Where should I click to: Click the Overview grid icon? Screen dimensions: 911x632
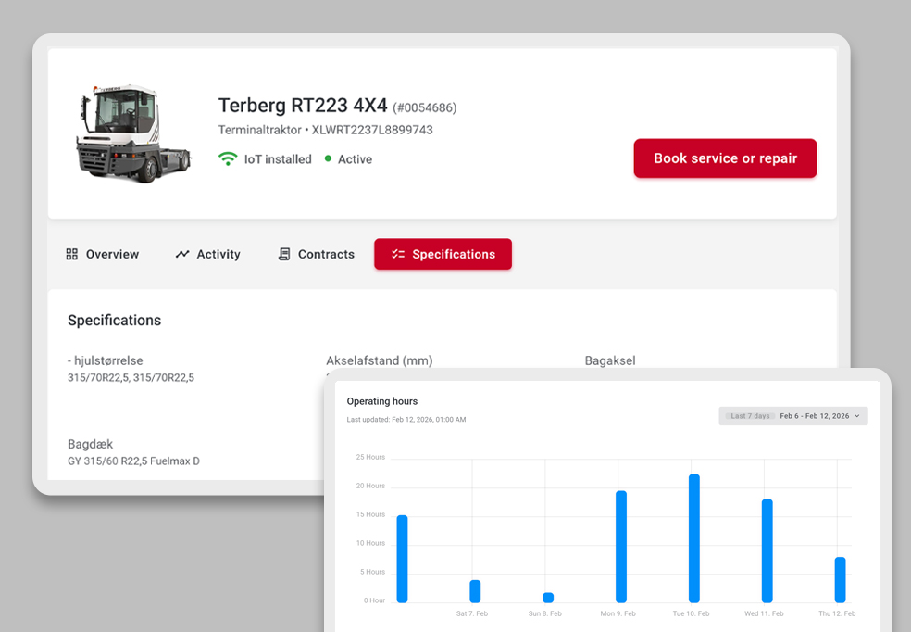coord(71,254)
